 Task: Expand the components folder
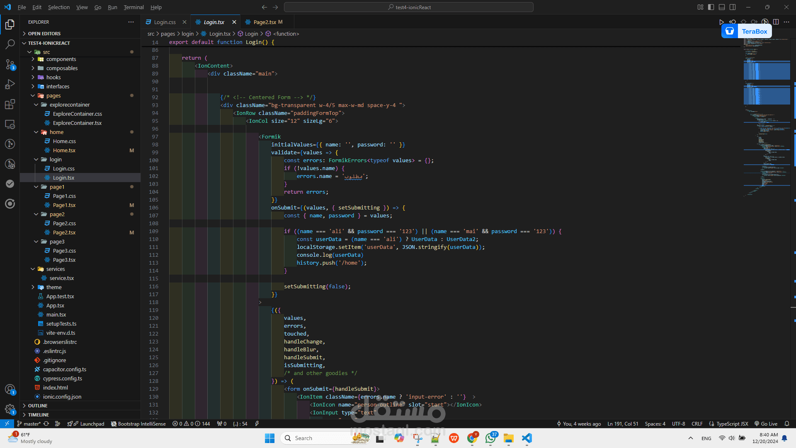(61, 59)
